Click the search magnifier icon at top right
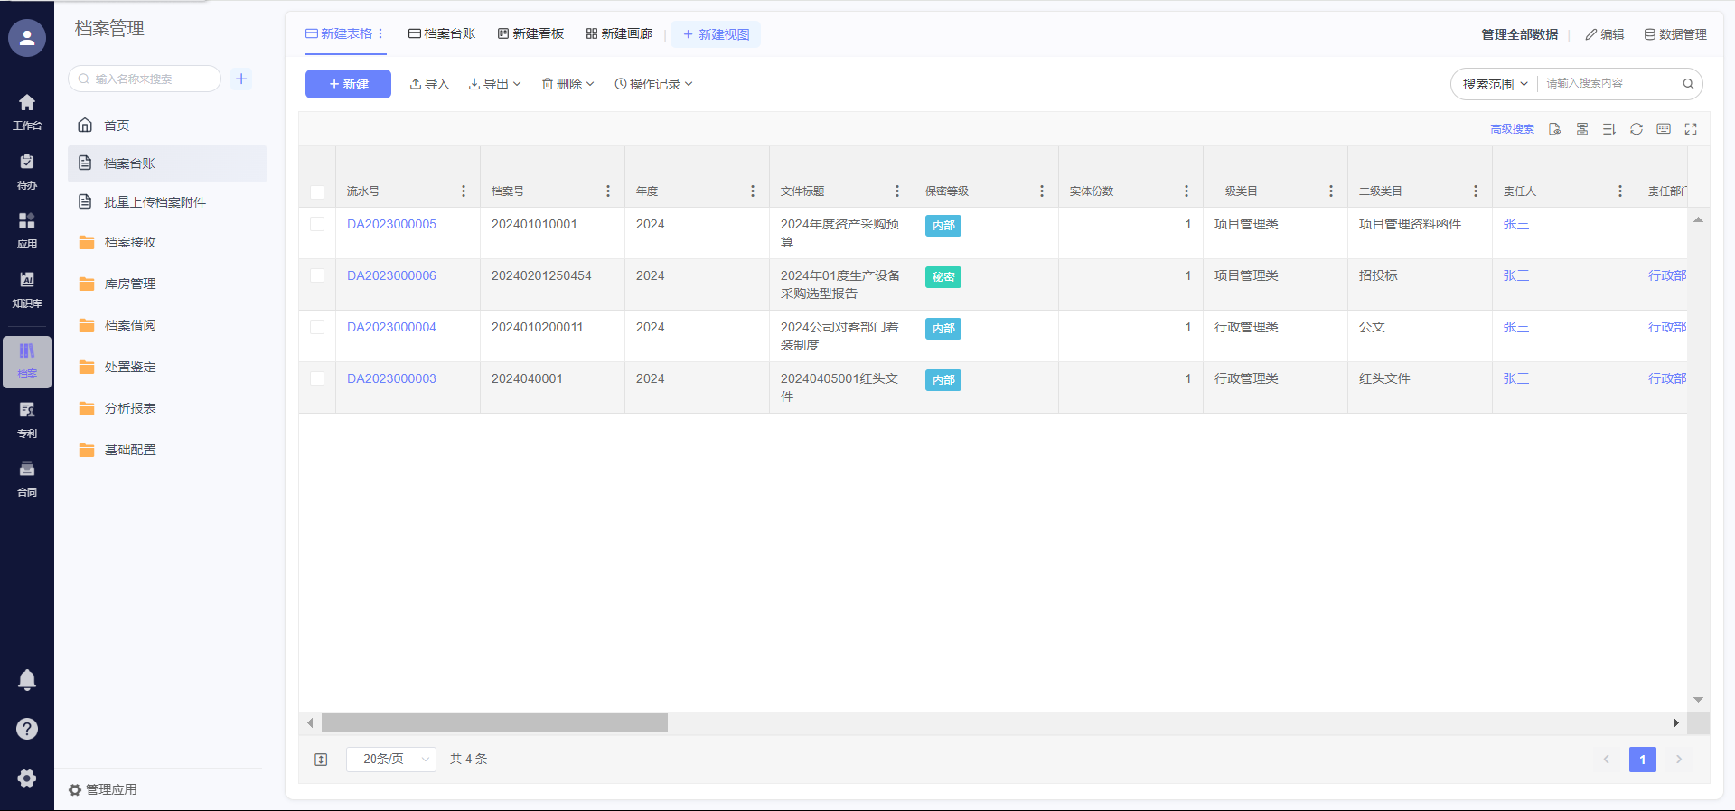The width and height of the screenshot is (1735, 811). tap(1688, 84)
